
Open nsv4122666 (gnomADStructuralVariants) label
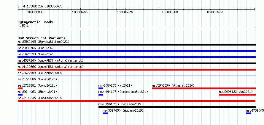point(51,67)
